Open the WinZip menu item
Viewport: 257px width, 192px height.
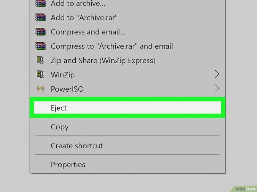pyautogui.click(x=127, y=75)
